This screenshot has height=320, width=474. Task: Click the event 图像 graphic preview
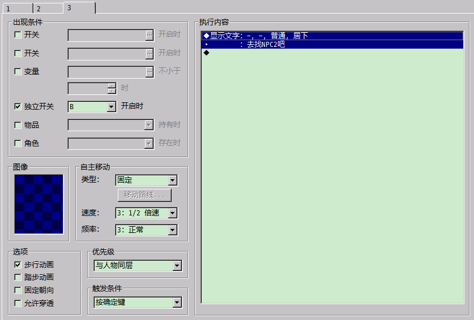tap(39, 204)
